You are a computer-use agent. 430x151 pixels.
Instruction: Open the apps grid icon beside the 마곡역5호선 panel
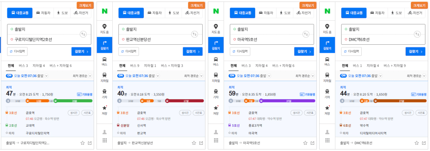(216, 140)
